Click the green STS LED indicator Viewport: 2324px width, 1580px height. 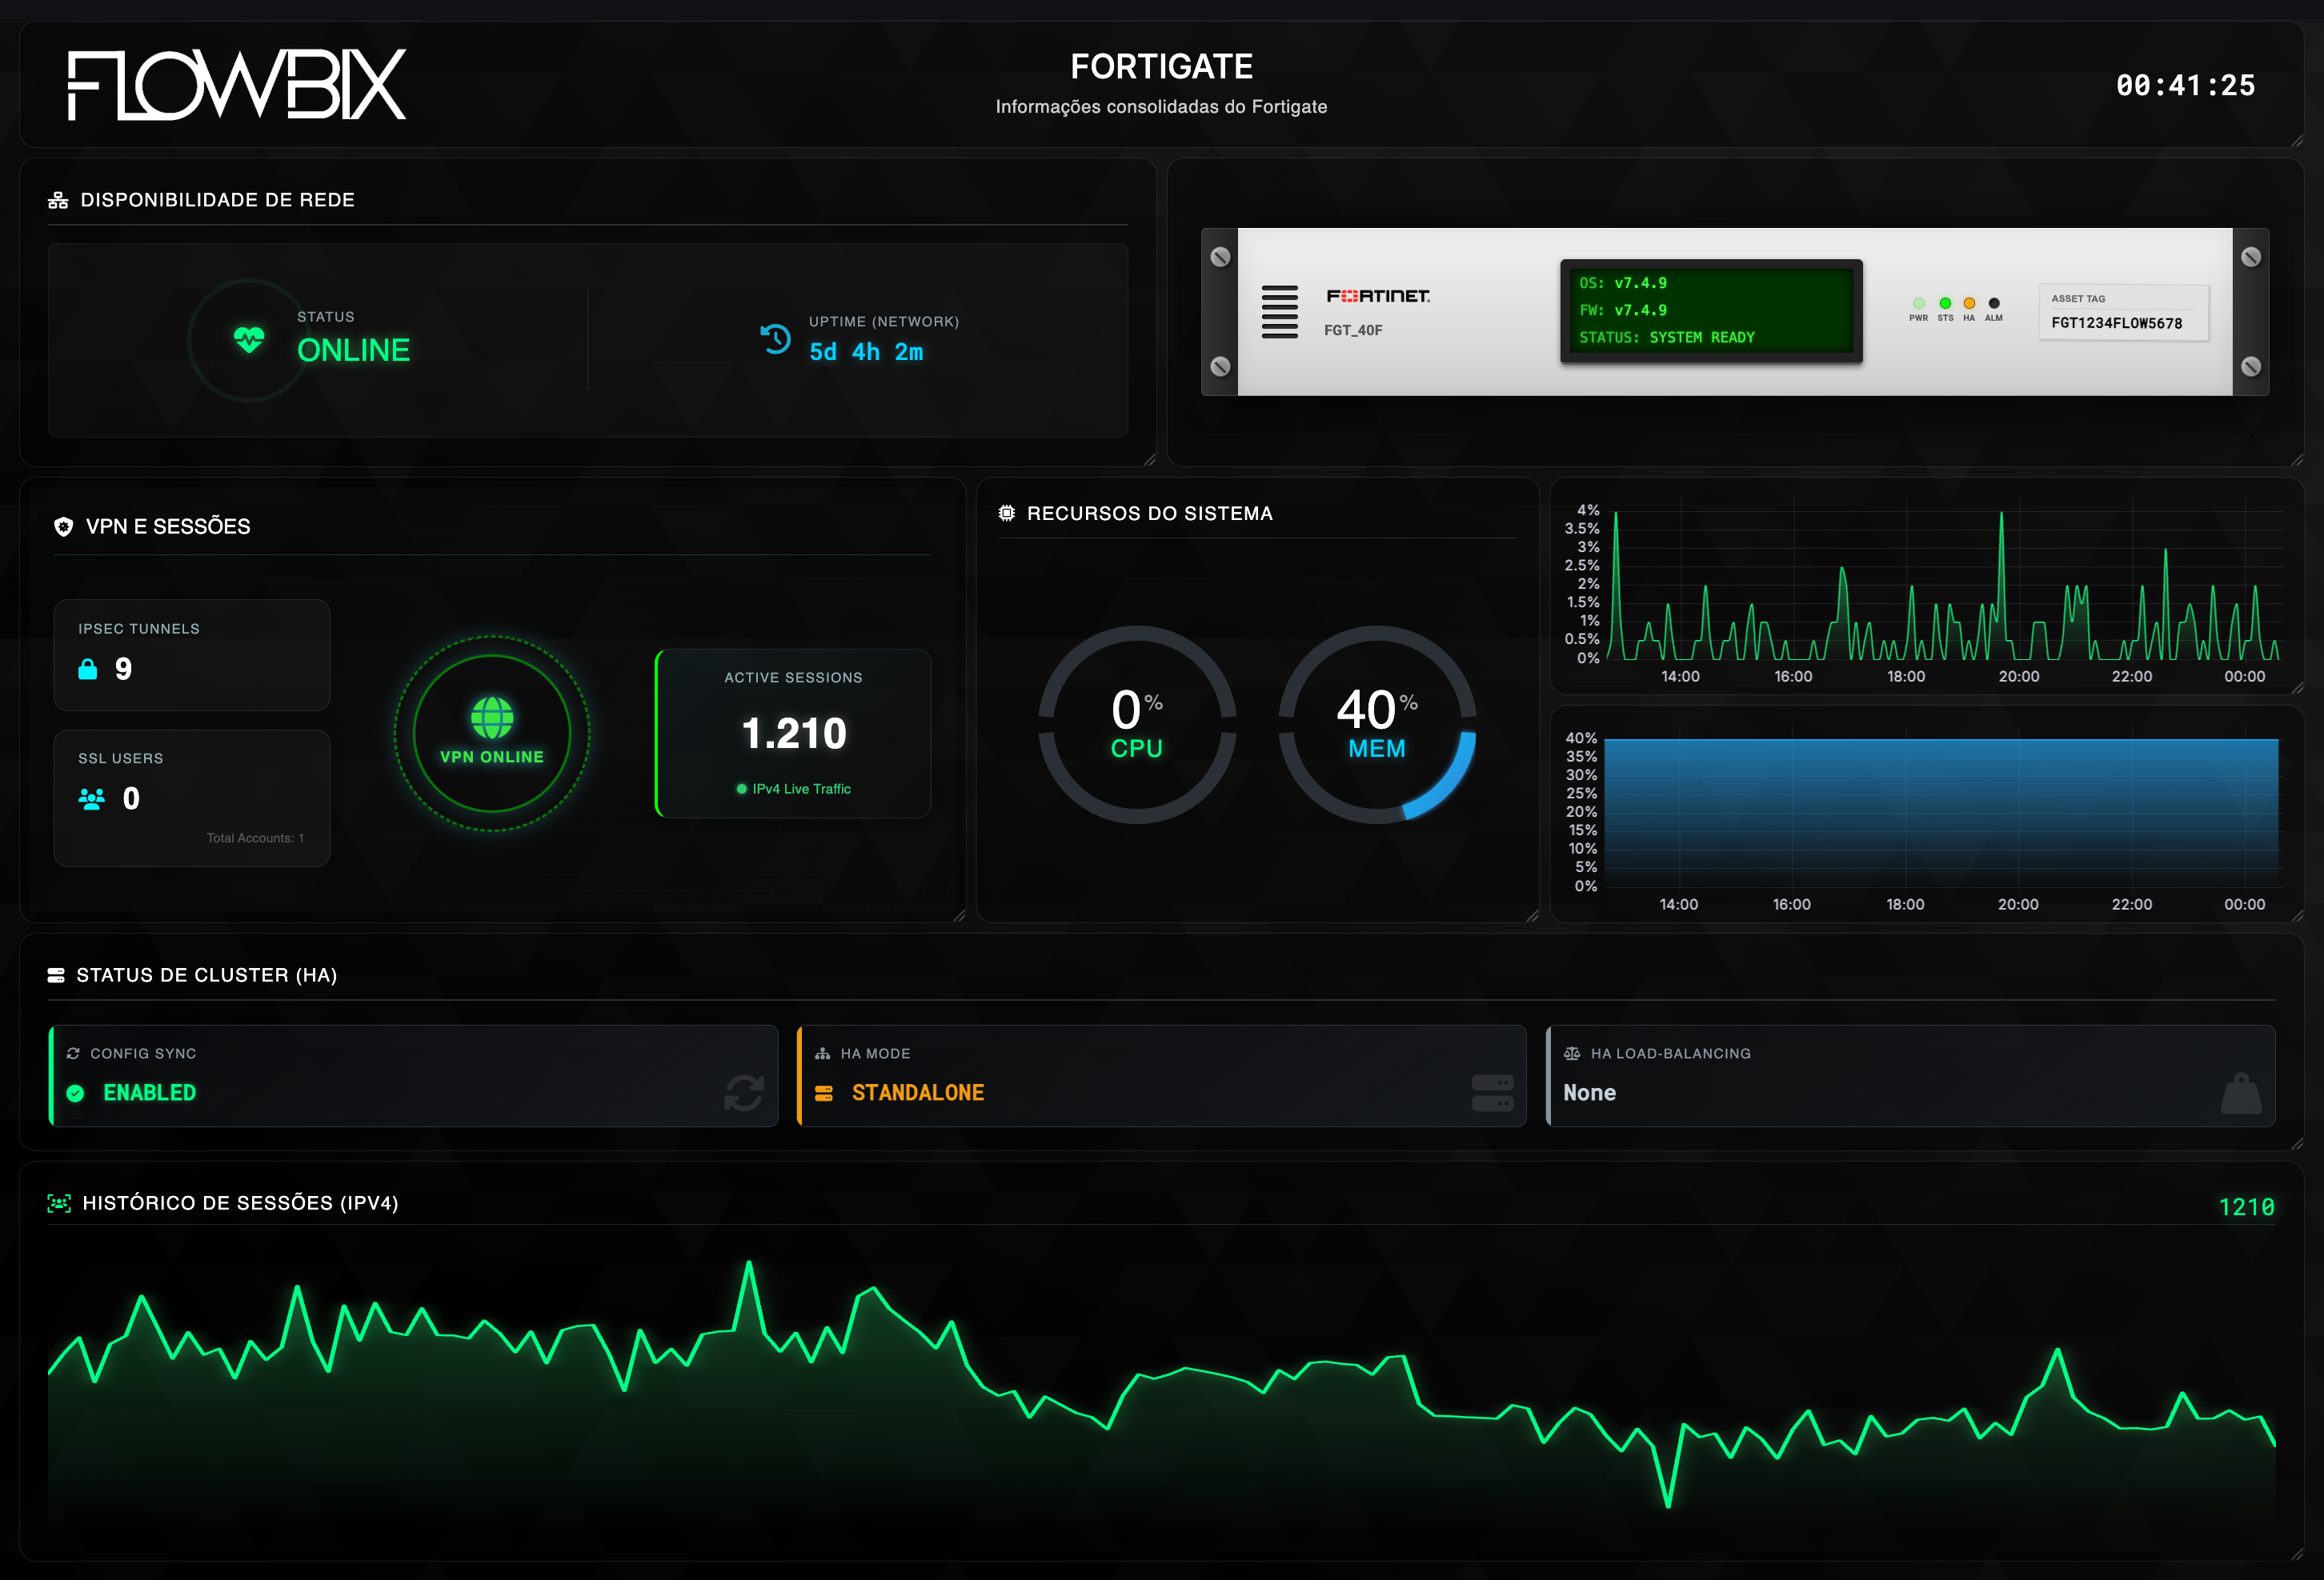click(x=1945, y=303)
